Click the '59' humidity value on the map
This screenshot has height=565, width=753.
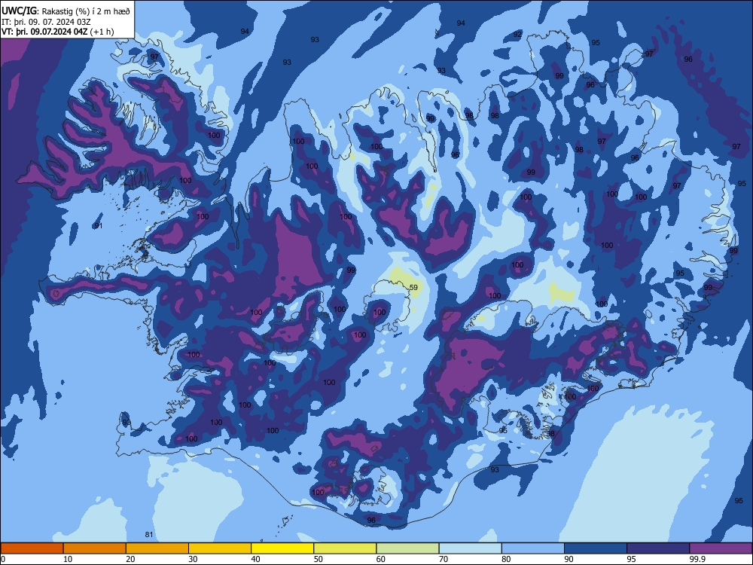pyautogui.click(x=413, y=287)
